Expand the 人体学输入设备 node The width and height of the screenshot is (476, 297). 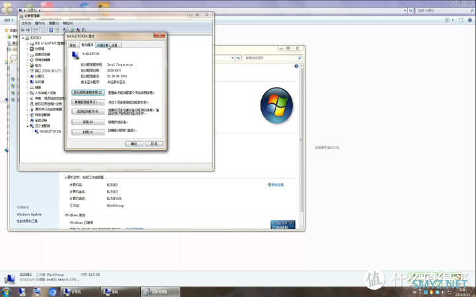[x=27, y=93]
